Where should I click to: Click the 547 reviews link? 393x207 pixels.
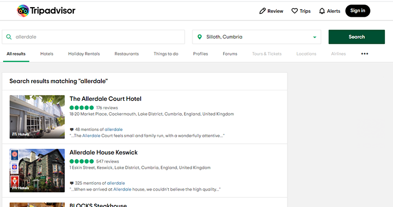pos(107,161)
